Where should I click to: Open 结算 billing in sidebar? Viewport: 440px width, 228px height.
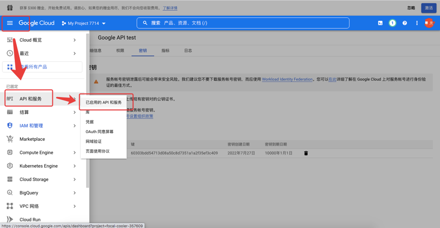[x=24, y=112]
